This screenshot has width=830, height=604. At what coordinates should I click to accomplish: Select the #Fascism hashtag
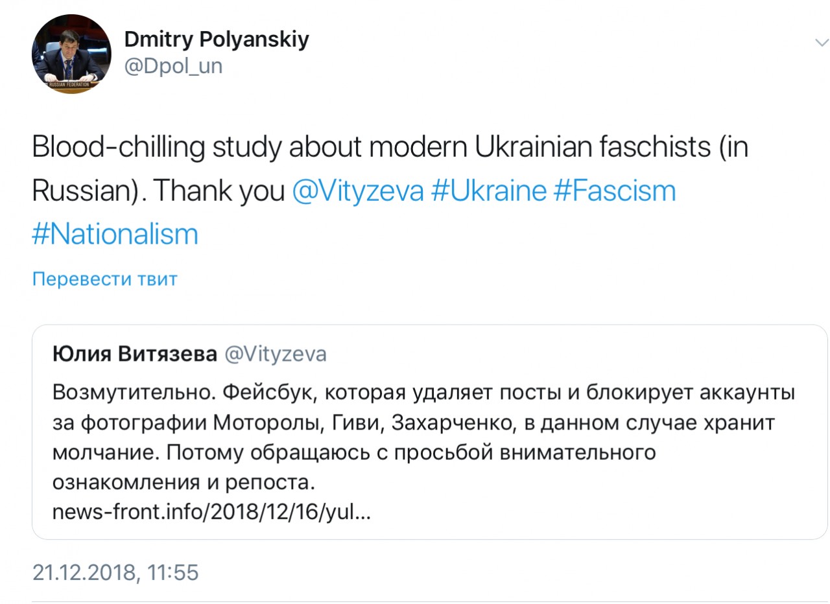pyautogui.click(x=615, y=191)
